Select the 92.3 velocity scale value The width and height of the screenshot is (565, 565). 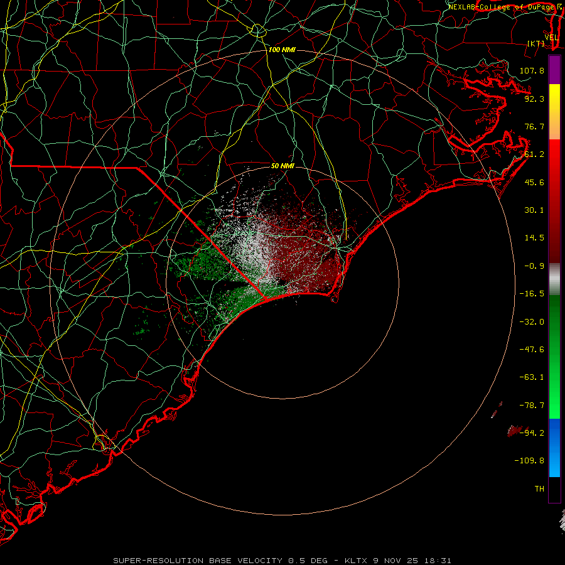coord(534,99)
